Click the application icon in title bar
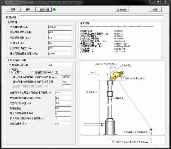Image resolution: width=171 pixels, height=149 pixels. (x=3, y=2)
